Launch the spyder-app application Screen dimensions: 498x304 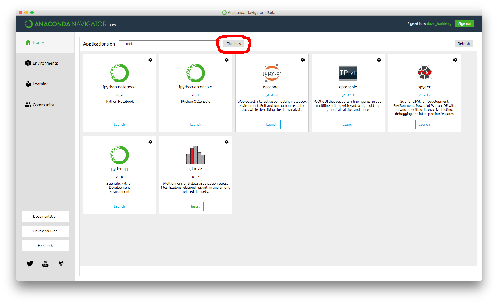coord(119,206)
